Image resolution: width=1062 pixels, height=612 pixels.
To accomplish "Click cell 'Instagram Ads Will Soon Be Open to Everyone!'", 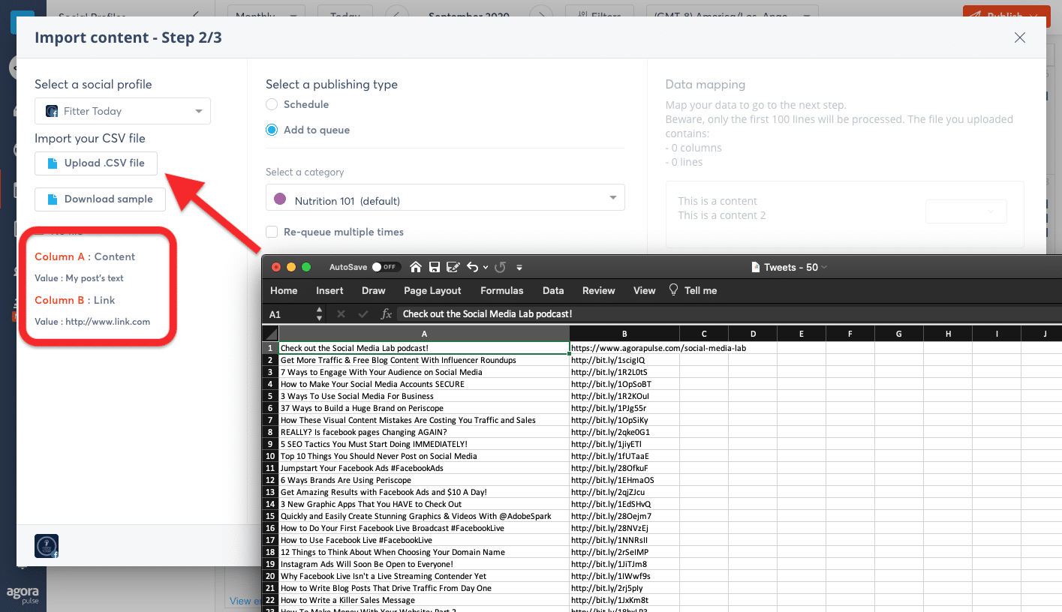I will [x=424, y=564].
